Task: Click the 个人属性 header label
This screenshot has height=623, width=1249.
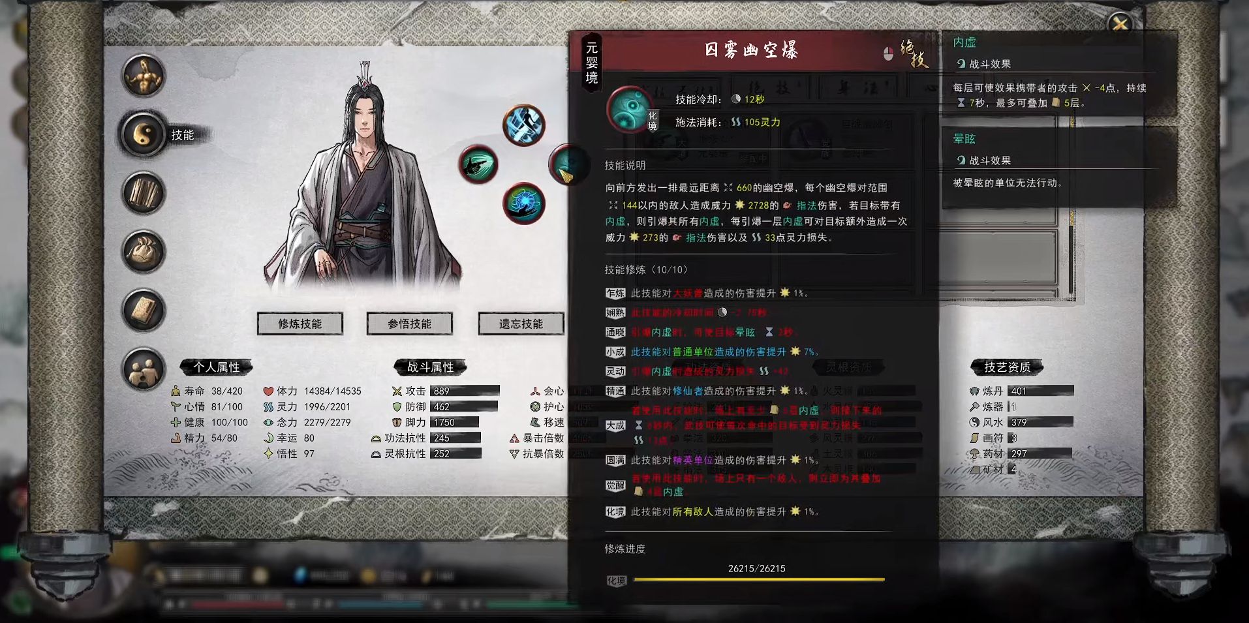Action: [216, 367]
